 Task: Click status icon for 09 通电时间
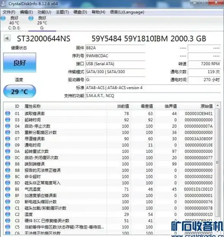8,145
